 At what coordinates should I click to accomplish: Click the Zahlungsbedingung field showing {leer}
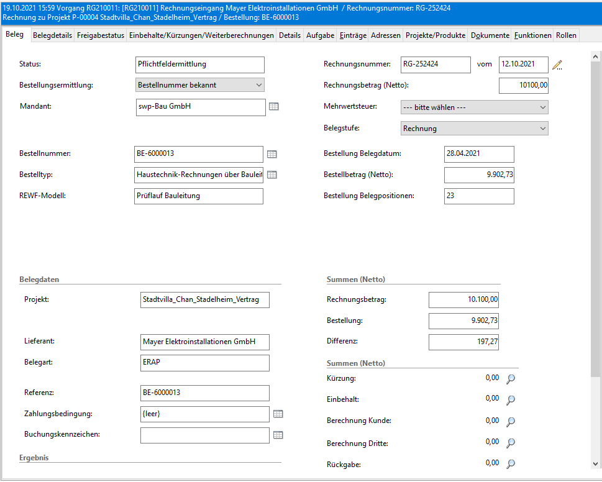click(205, 414)
